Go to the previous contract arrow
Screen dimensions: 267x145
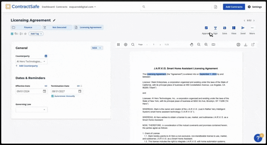point(244,21)
